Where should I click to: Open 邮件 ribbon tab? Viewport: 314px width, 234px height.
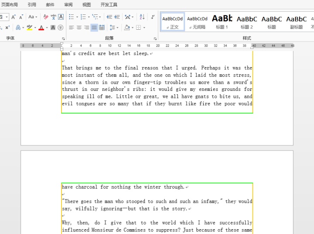click(x=50, y=5)
